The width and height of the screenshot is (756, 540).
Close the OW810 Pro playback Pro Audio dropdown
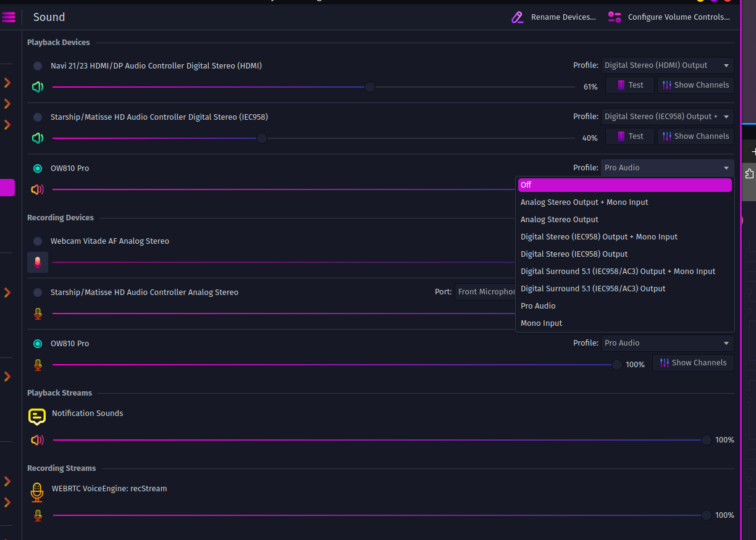667,168
